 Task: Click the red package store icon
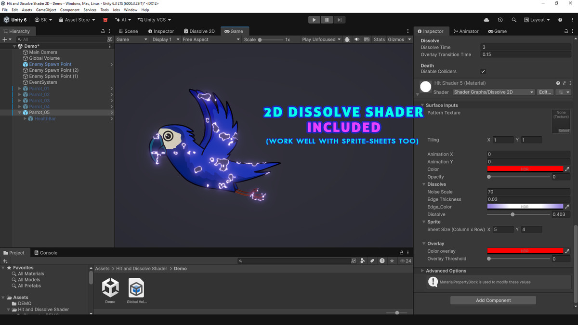[105, 20]
